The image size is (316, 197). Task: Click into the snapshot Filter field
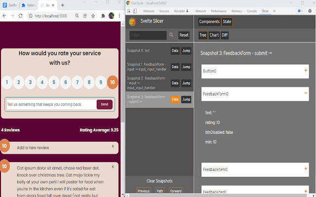(x=148, y=35)
